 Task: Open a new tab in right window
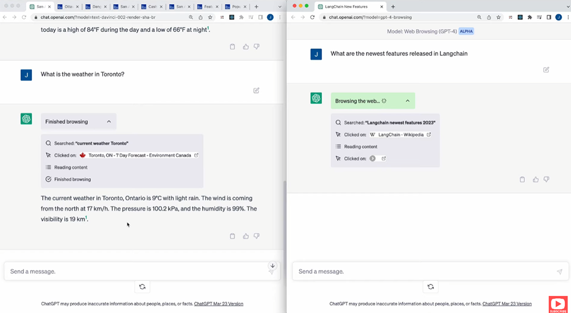click(x=393, y=6)
